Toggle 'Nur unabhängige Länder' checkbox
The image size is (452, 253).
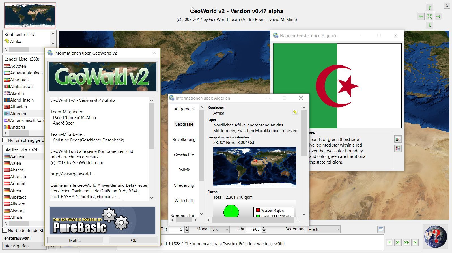pyautogui.click(x=5, y=140)
